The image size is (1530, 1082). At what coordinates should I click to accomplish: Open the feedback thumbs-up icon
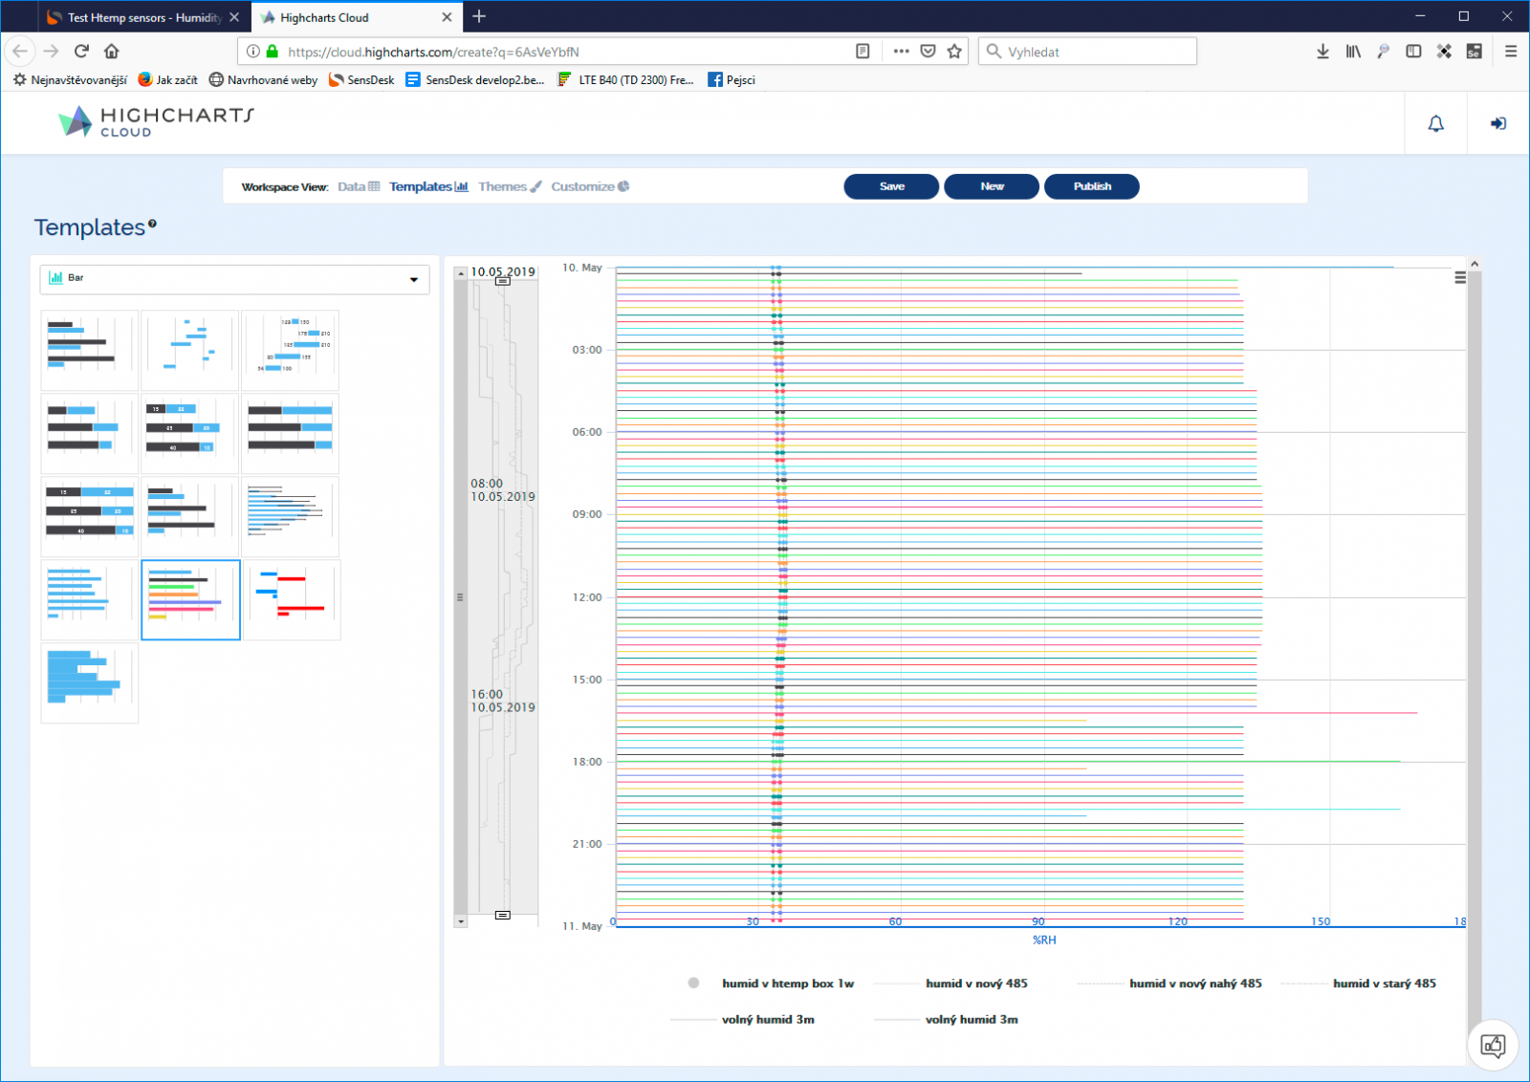pos(1493,1045)
